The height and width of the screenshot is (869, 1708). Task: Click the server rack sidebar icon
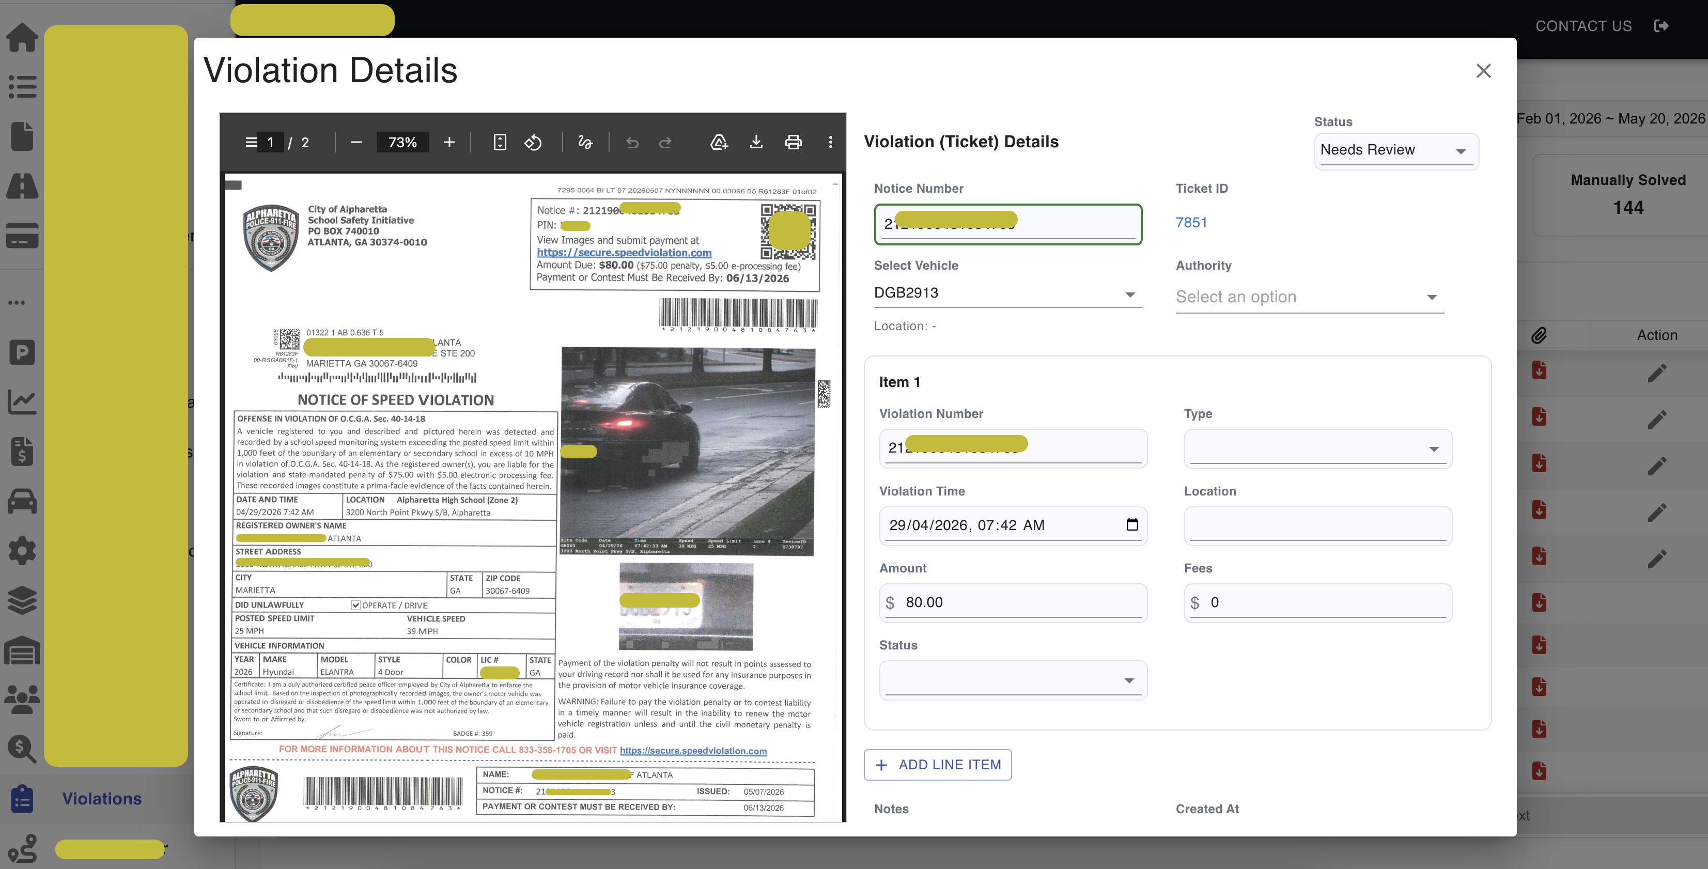click(22, 650)
